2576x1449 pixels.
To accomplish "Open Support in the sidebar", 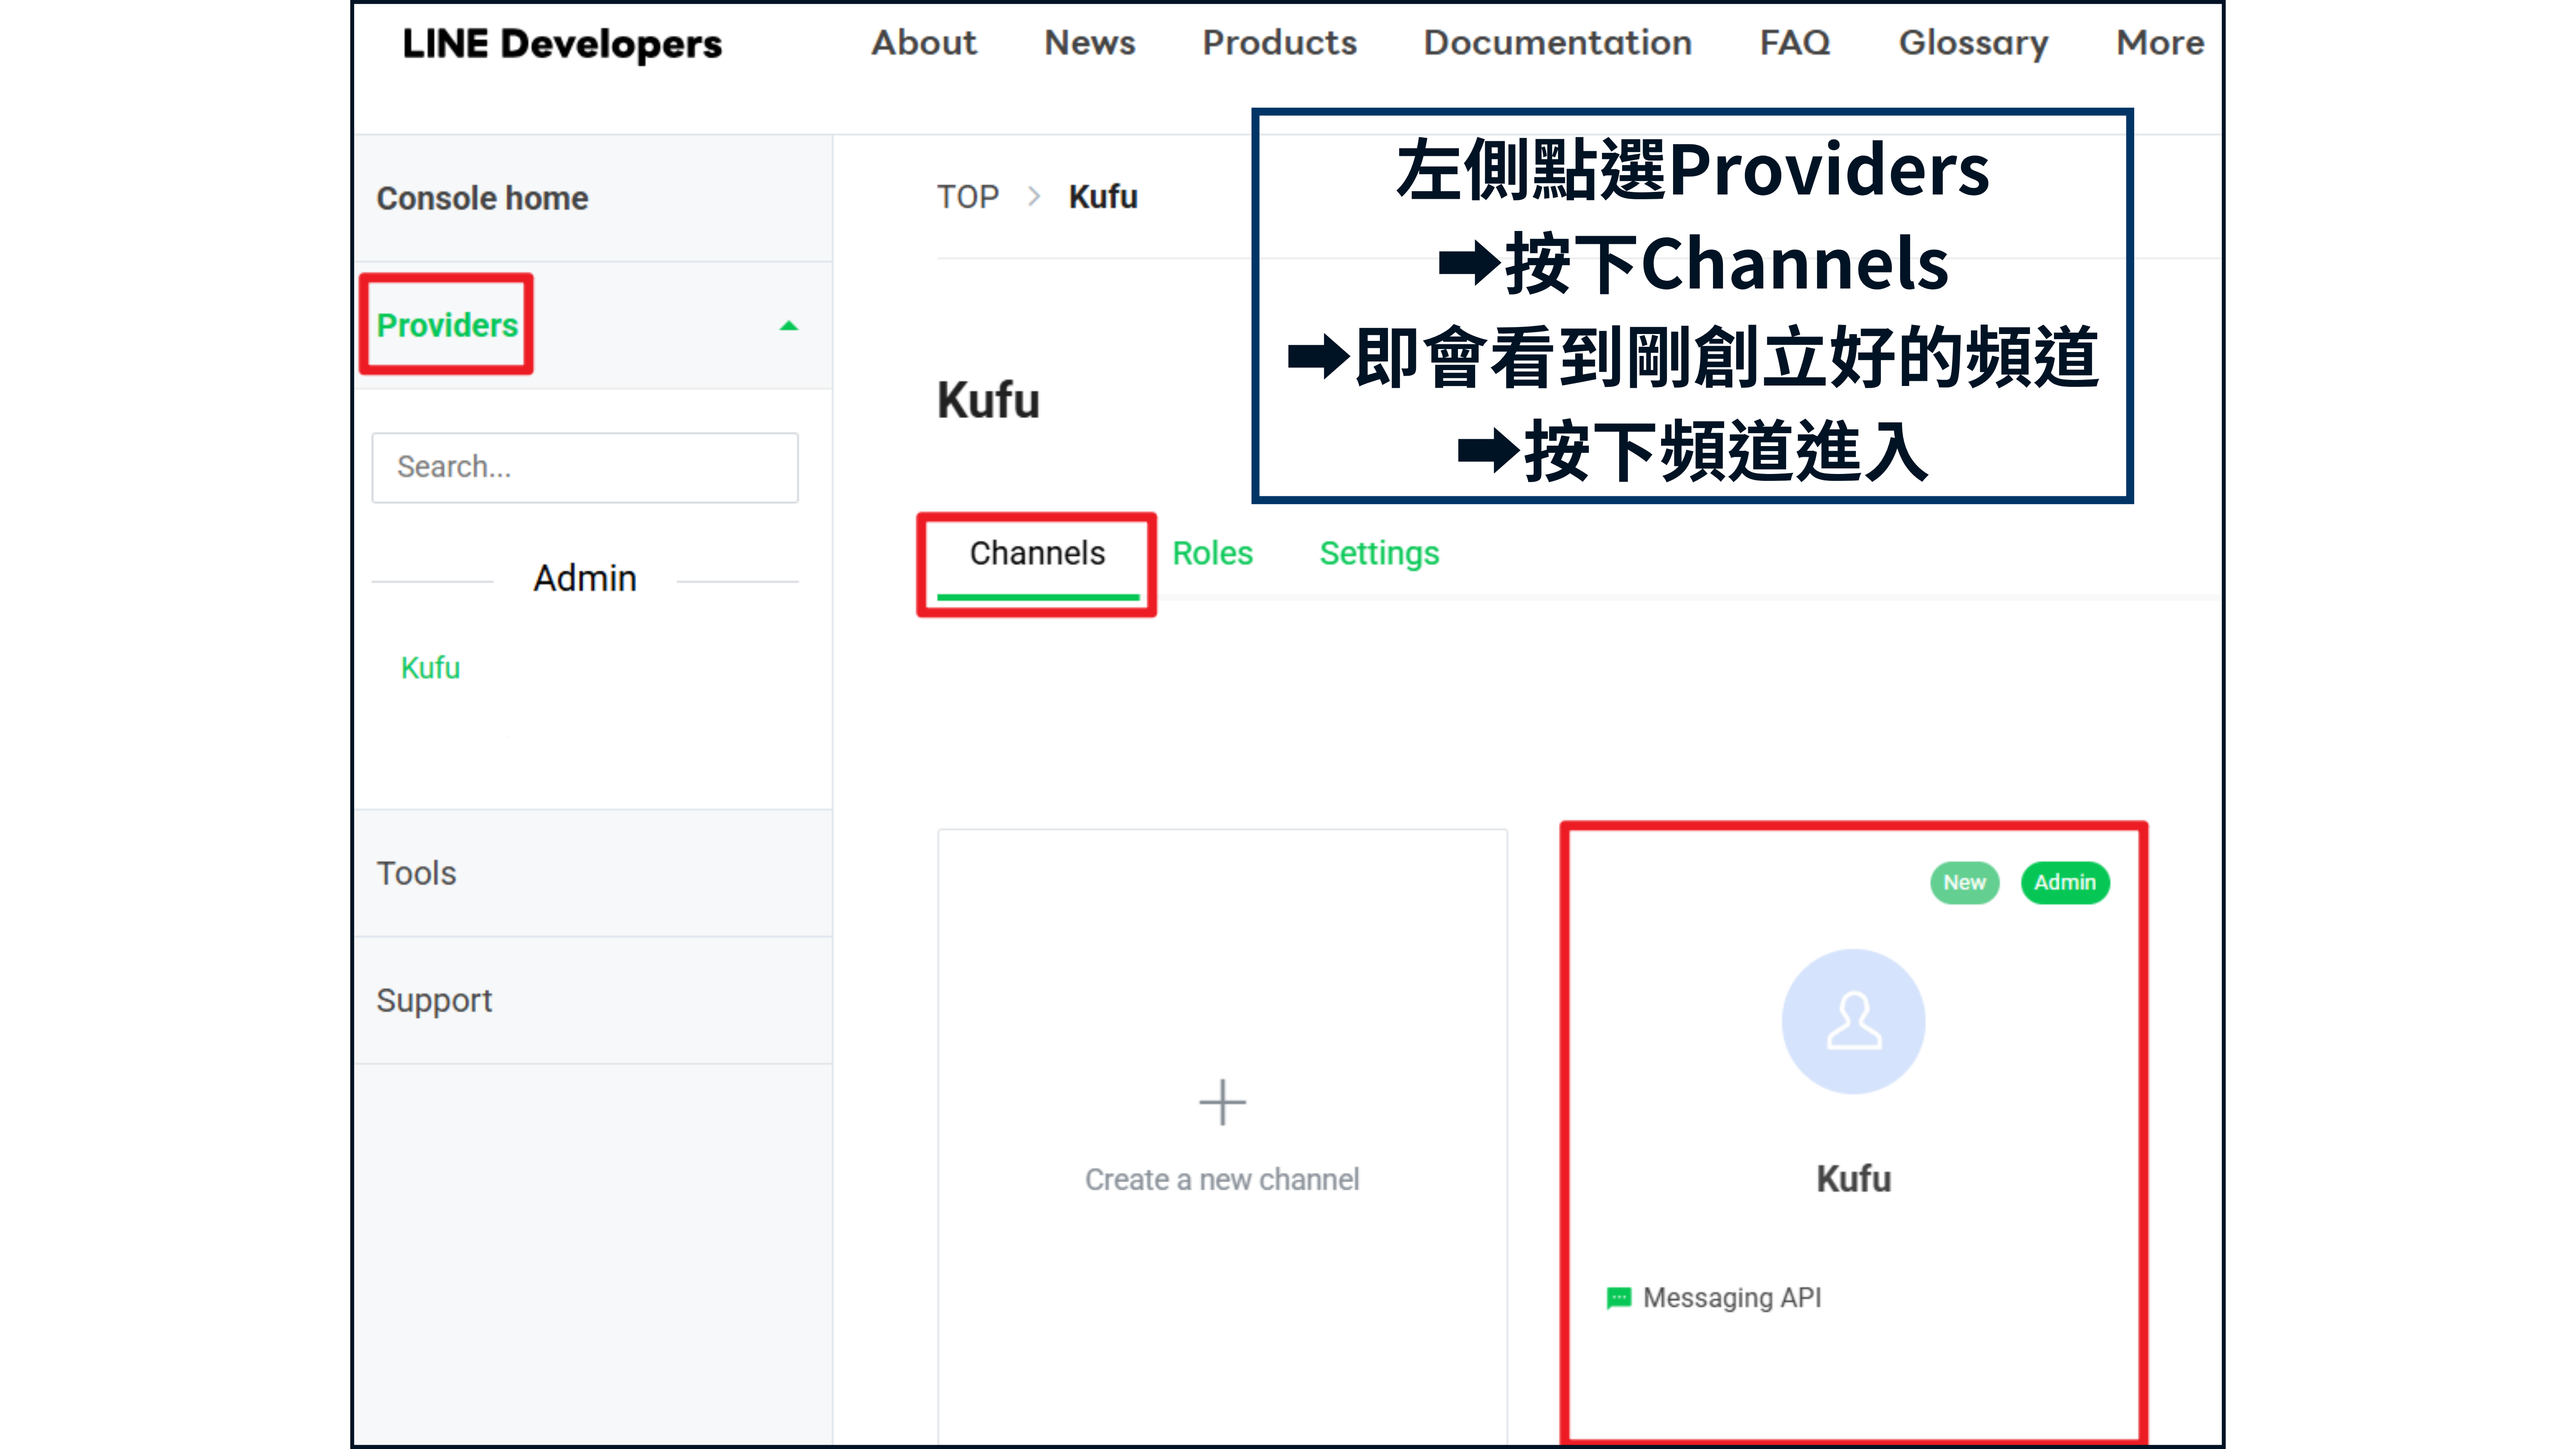I will pyautogui.click(x=434, y=1000).
